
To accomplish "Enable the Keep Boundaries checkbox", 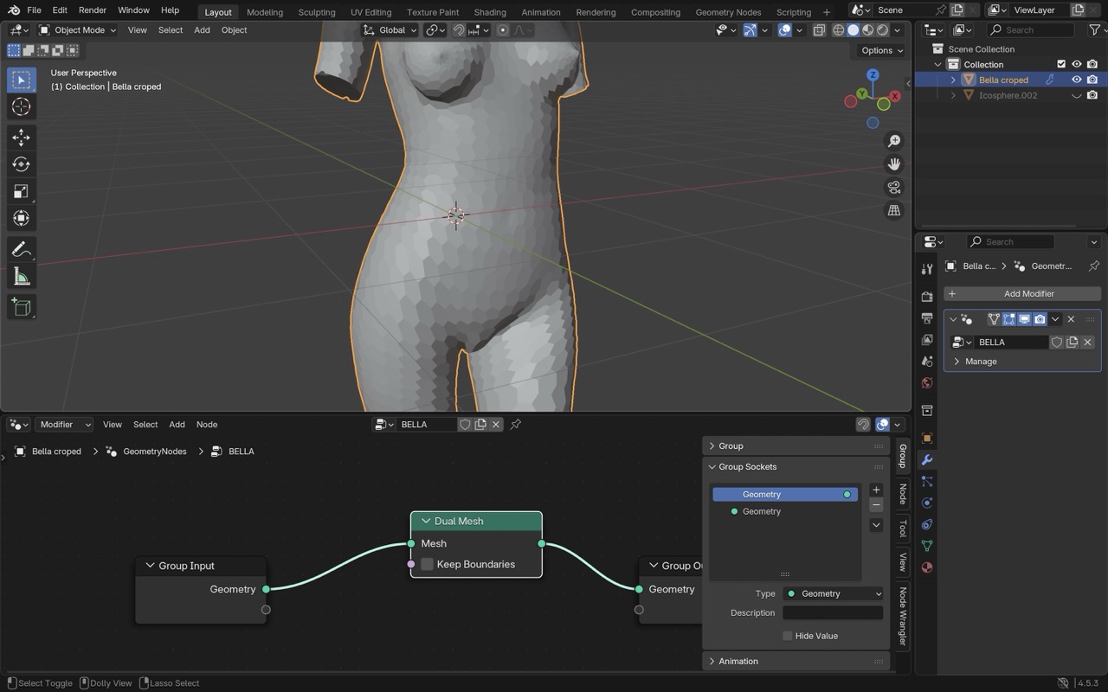I will coord(427,564).
